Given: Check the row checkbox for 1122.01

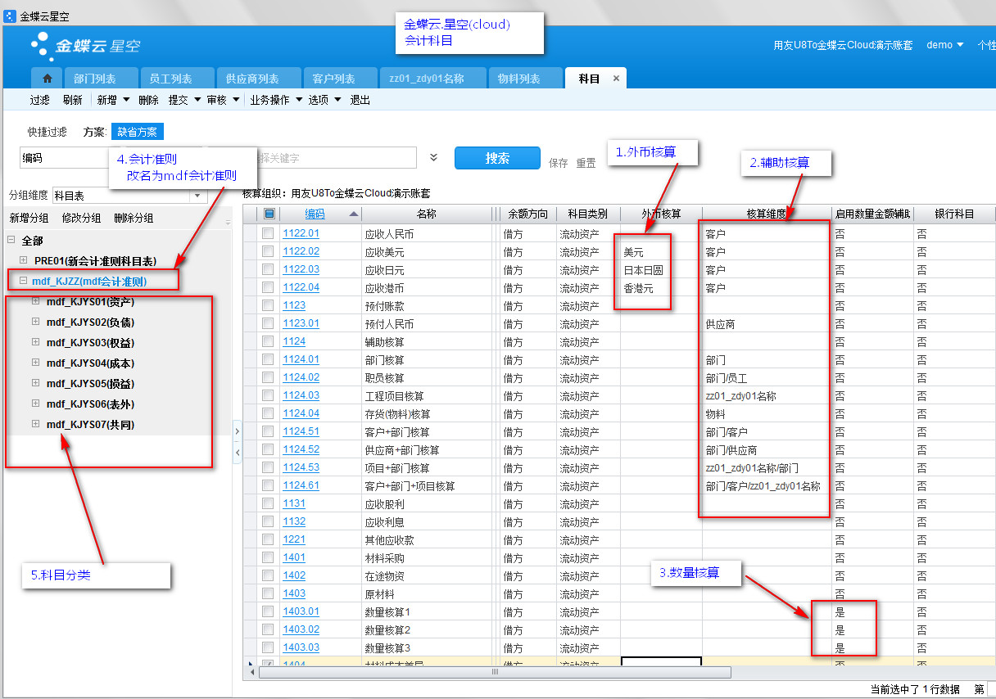Looking at the screenshot, I should coord(268,233).
